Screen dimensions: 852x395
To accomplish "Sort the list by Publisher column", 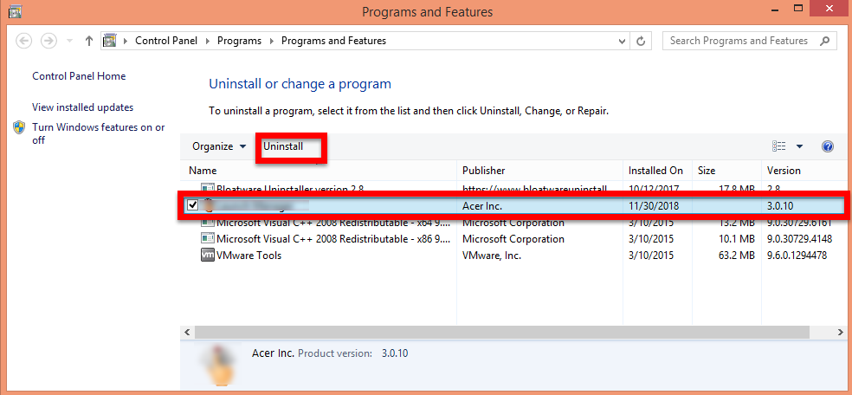I will [x=483, y=171].
